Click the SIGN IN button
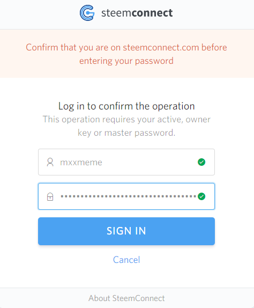Viewport: 254px width, 308px height. pyautogui.click(x=126, y=231)
